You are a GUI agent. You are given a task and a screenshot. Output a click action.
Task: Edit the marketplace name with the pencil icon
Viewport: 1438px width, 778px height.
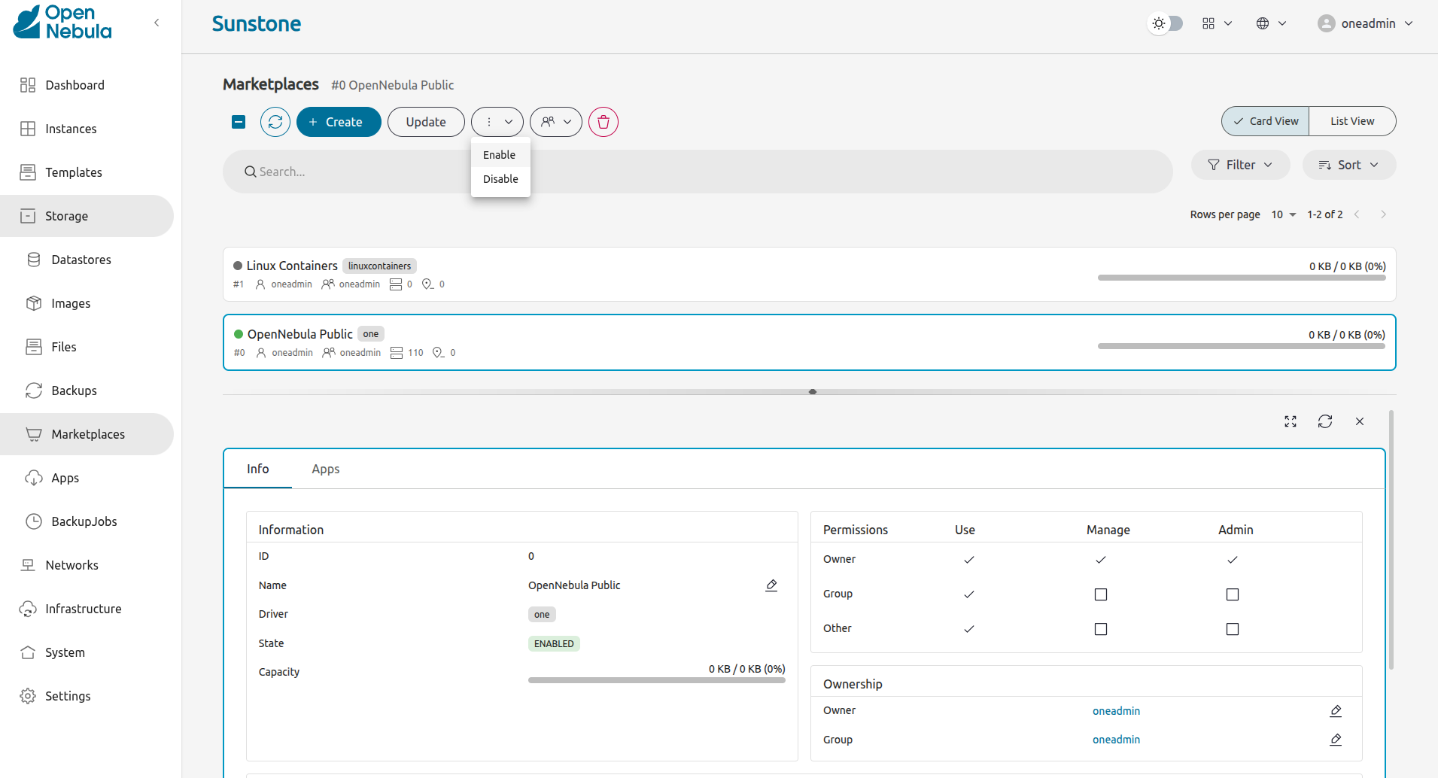tap(772, 585)
